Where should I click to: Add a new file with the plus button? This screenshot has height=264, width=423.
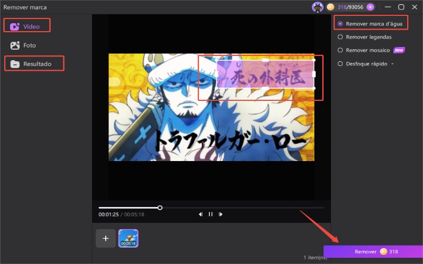106,238
